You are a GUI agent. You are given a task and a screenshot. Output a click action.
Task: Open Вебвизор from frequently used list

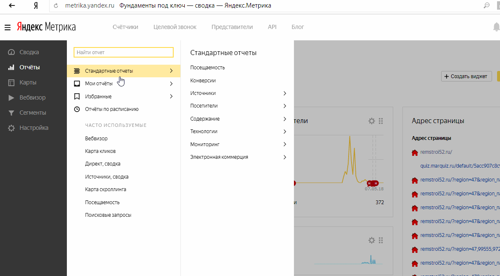tap(96, 138)
